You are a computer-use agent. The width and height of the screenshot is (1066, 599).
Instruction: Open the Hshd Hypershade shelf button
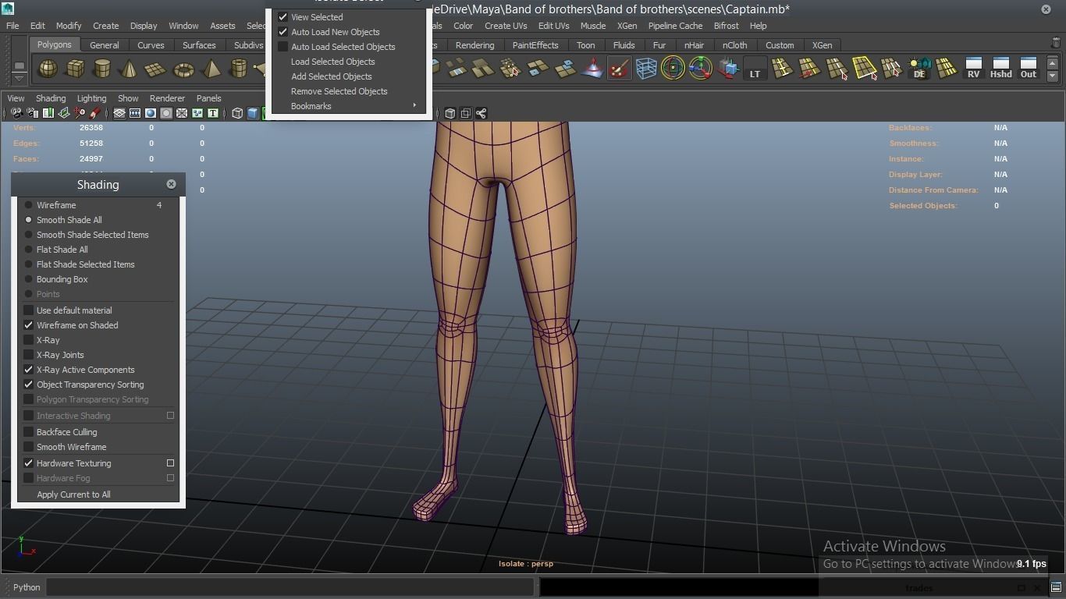1000,69
